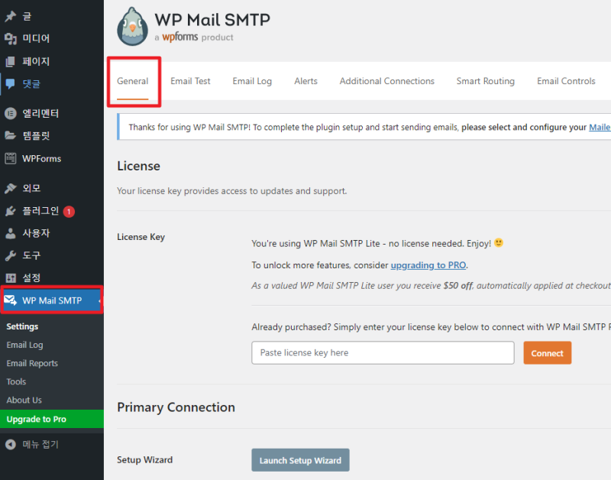Open the 도구 menu item

31,255
